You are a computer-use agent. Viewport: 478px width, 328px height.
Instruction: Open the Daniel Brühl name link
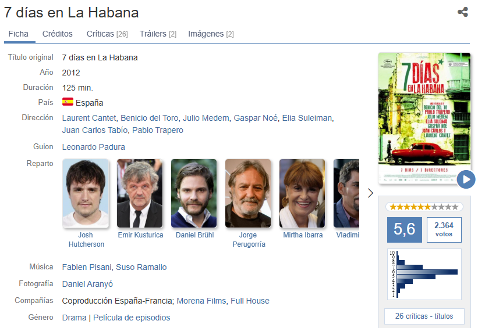[x=195, y=235]
